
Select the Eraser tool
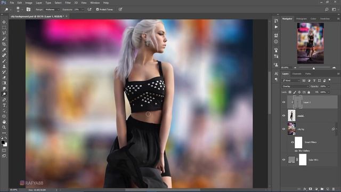tap(4, 77)
